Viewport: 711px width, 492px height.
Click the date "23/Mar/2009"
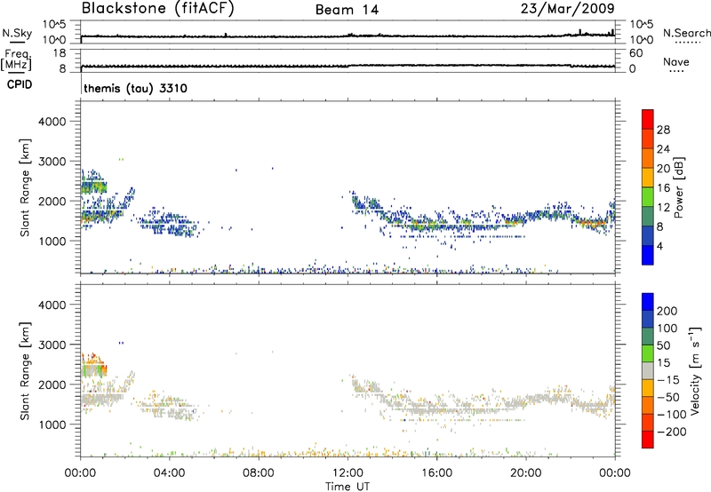(x=567, y=9)
